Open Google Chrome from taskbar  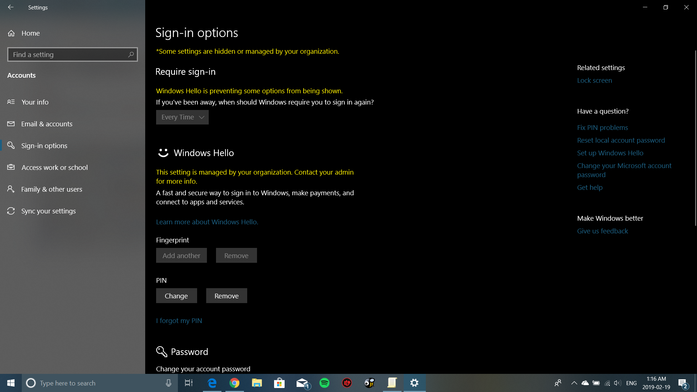[235, 383]
